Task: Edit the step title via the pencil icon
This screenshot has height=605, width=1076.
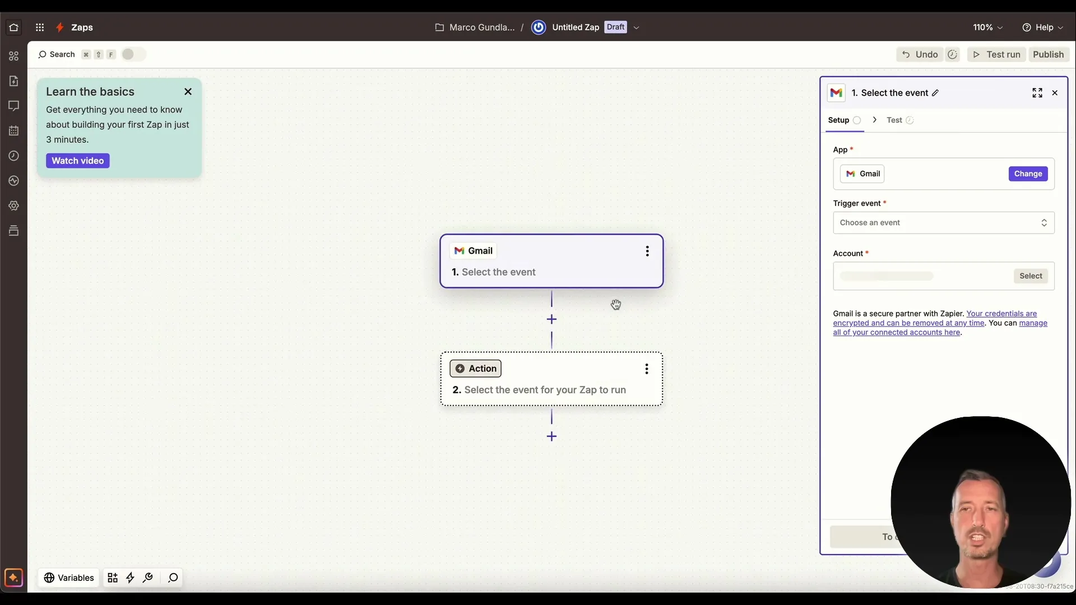Action: coord(935,92)
